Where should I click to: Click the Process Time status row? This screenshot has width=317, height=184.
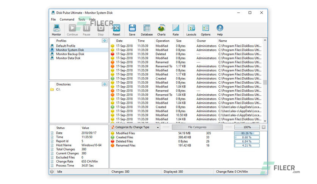pyautogui.click(x=79, y=165)
